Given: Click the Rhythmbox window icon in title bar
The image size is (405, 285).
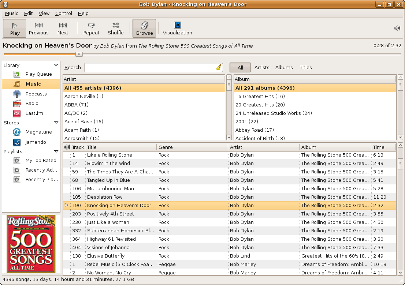Looking at the screenshot, I should (x=5, y=4).
